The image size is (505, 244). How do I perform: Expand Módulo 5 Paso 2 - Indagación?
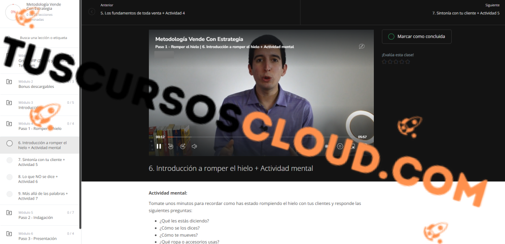tap(39, 215)
